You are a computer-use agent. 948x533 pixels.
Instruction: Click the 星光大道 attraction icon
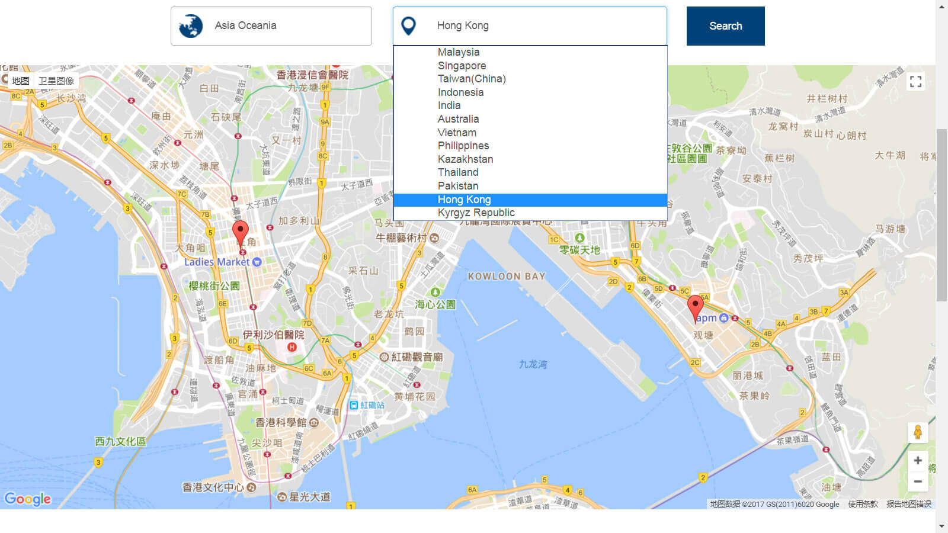[x=282, y=497]
